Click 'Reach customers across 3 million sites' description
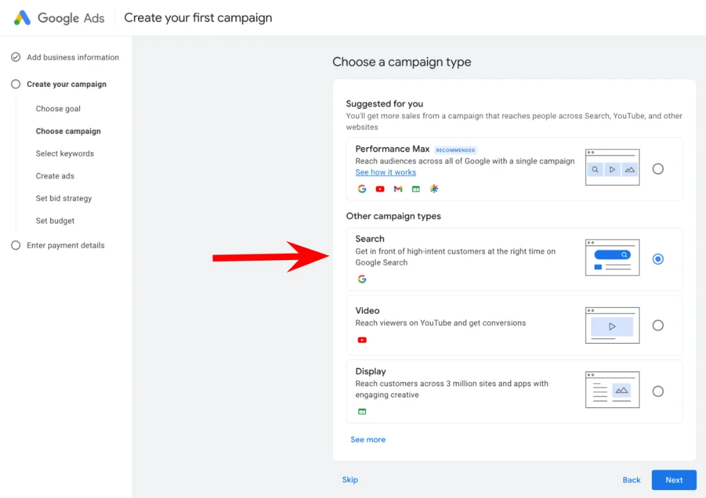The image size is (706, 498). pyautogui.click(x=452, y=389)
